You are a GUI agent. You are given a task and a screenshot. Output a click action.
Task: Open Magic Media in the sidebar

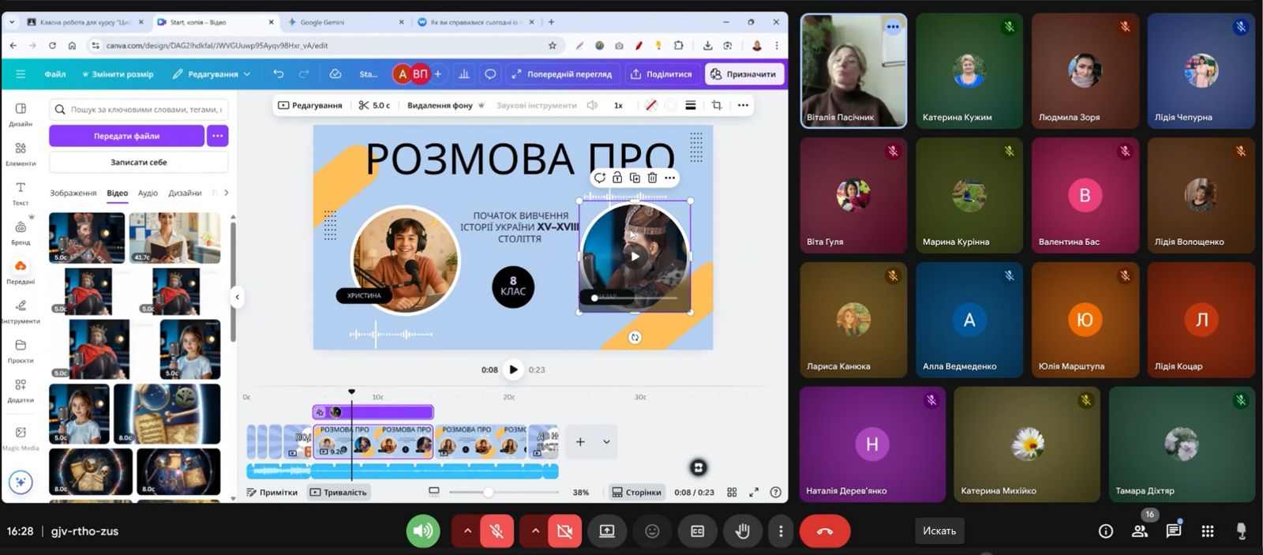tap(21, 437)
